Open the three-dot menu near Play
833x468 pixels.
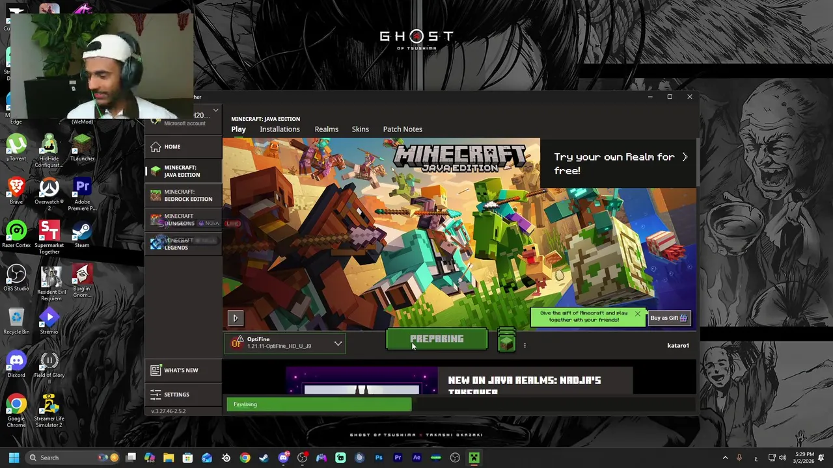click(x=525, y=345)
